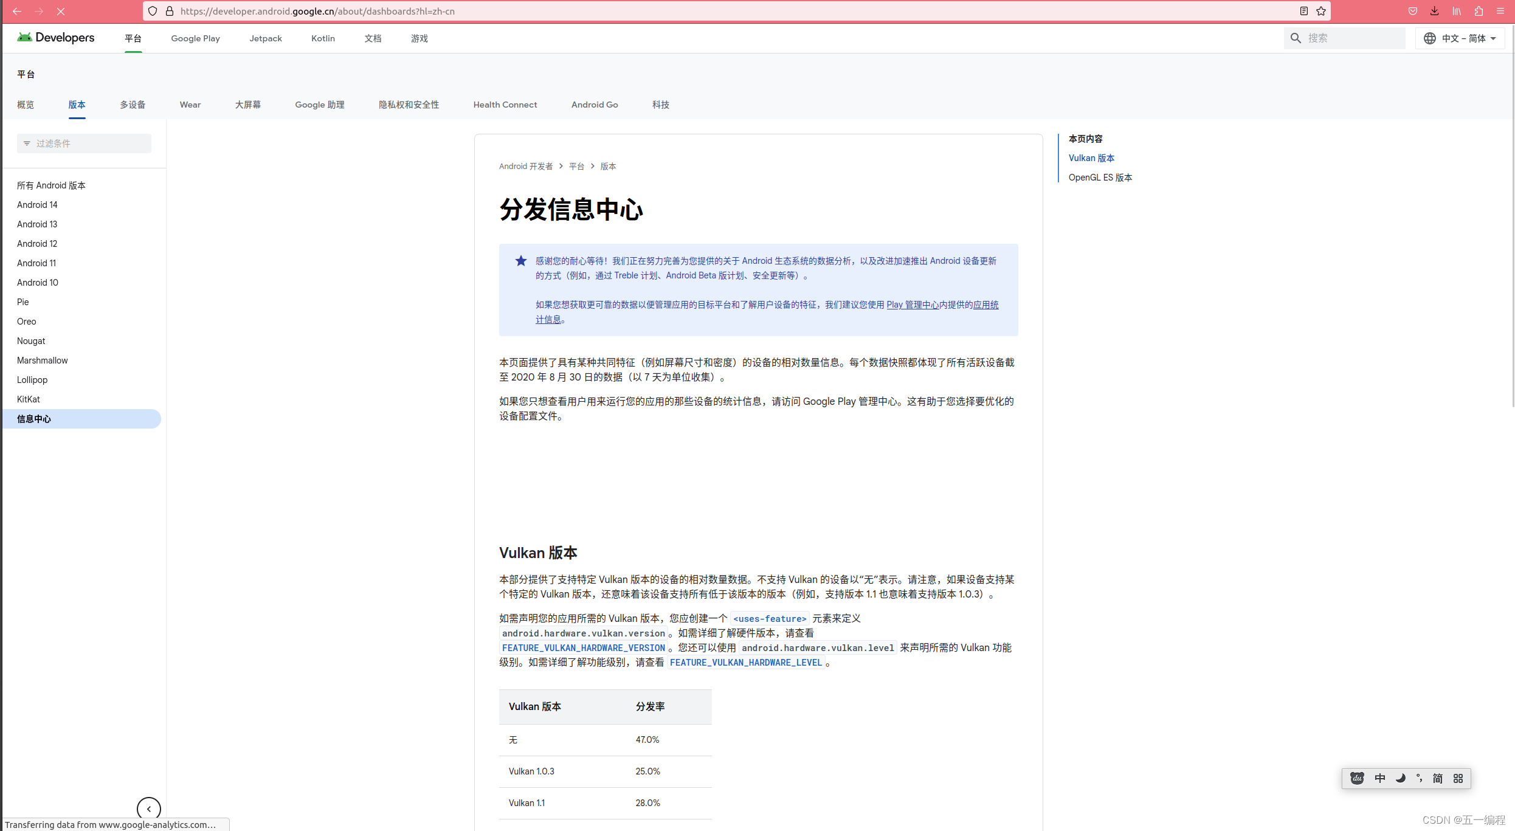
Task: Open Android 12 in the sidebar
Action: [37, 244]
